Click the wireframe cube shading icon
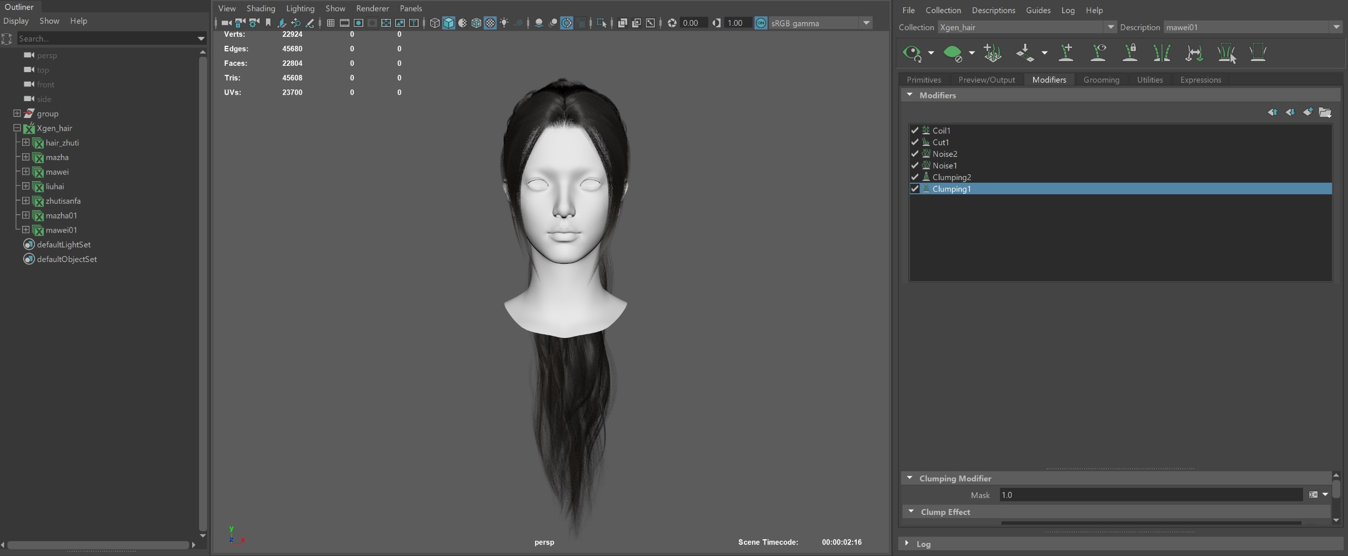Viewport: 1348px width, 556px height. pyautogui.click(x=434, y=23)
